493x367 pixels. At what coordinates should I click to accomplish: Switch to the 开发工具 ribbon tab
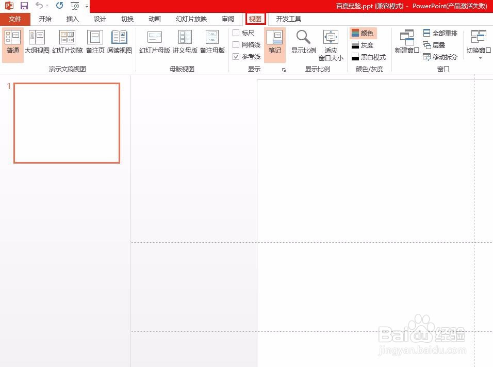[x=288, y=19]
